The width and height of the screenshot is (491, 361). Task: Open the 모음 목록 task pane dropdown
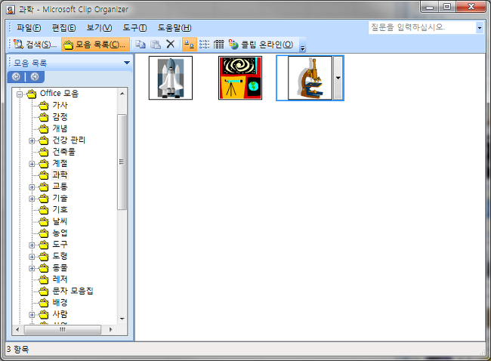click(127, 63)
